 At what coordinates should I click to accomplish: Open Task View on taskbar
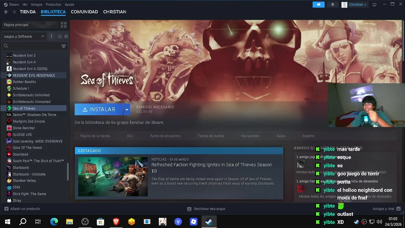(x=38, y=222)
